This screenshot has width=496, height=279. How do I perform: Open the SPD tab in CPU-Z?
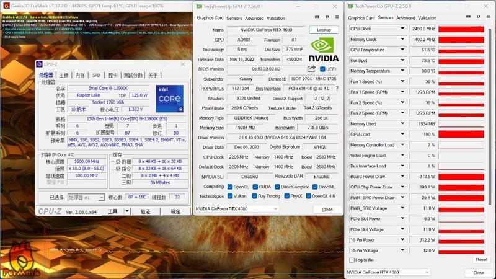coord(96,75)
